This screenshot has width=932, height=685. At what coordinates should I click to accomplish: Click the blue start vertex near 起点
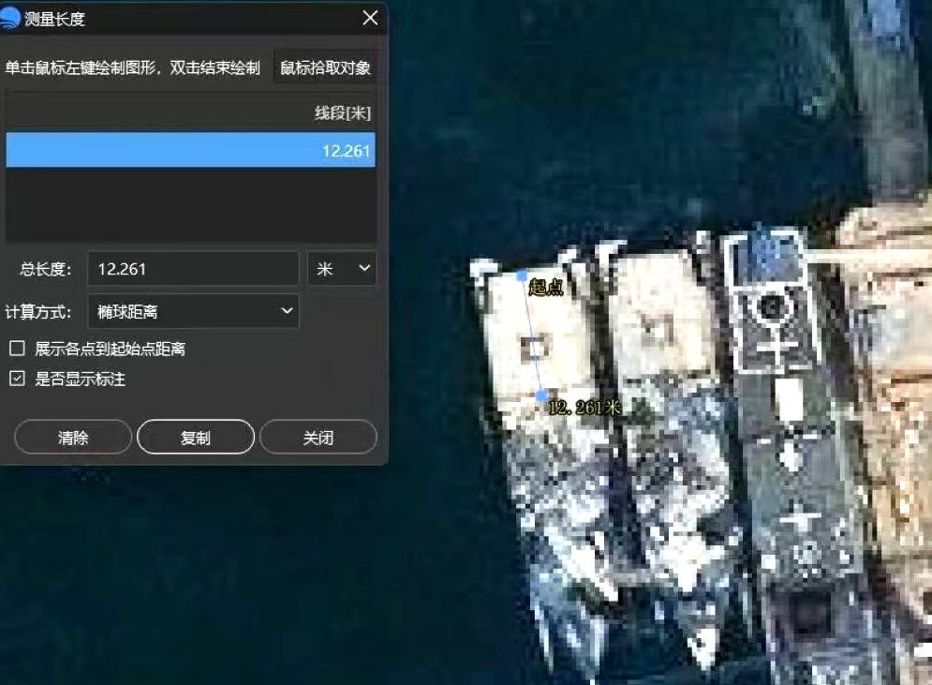coord(523,275)
